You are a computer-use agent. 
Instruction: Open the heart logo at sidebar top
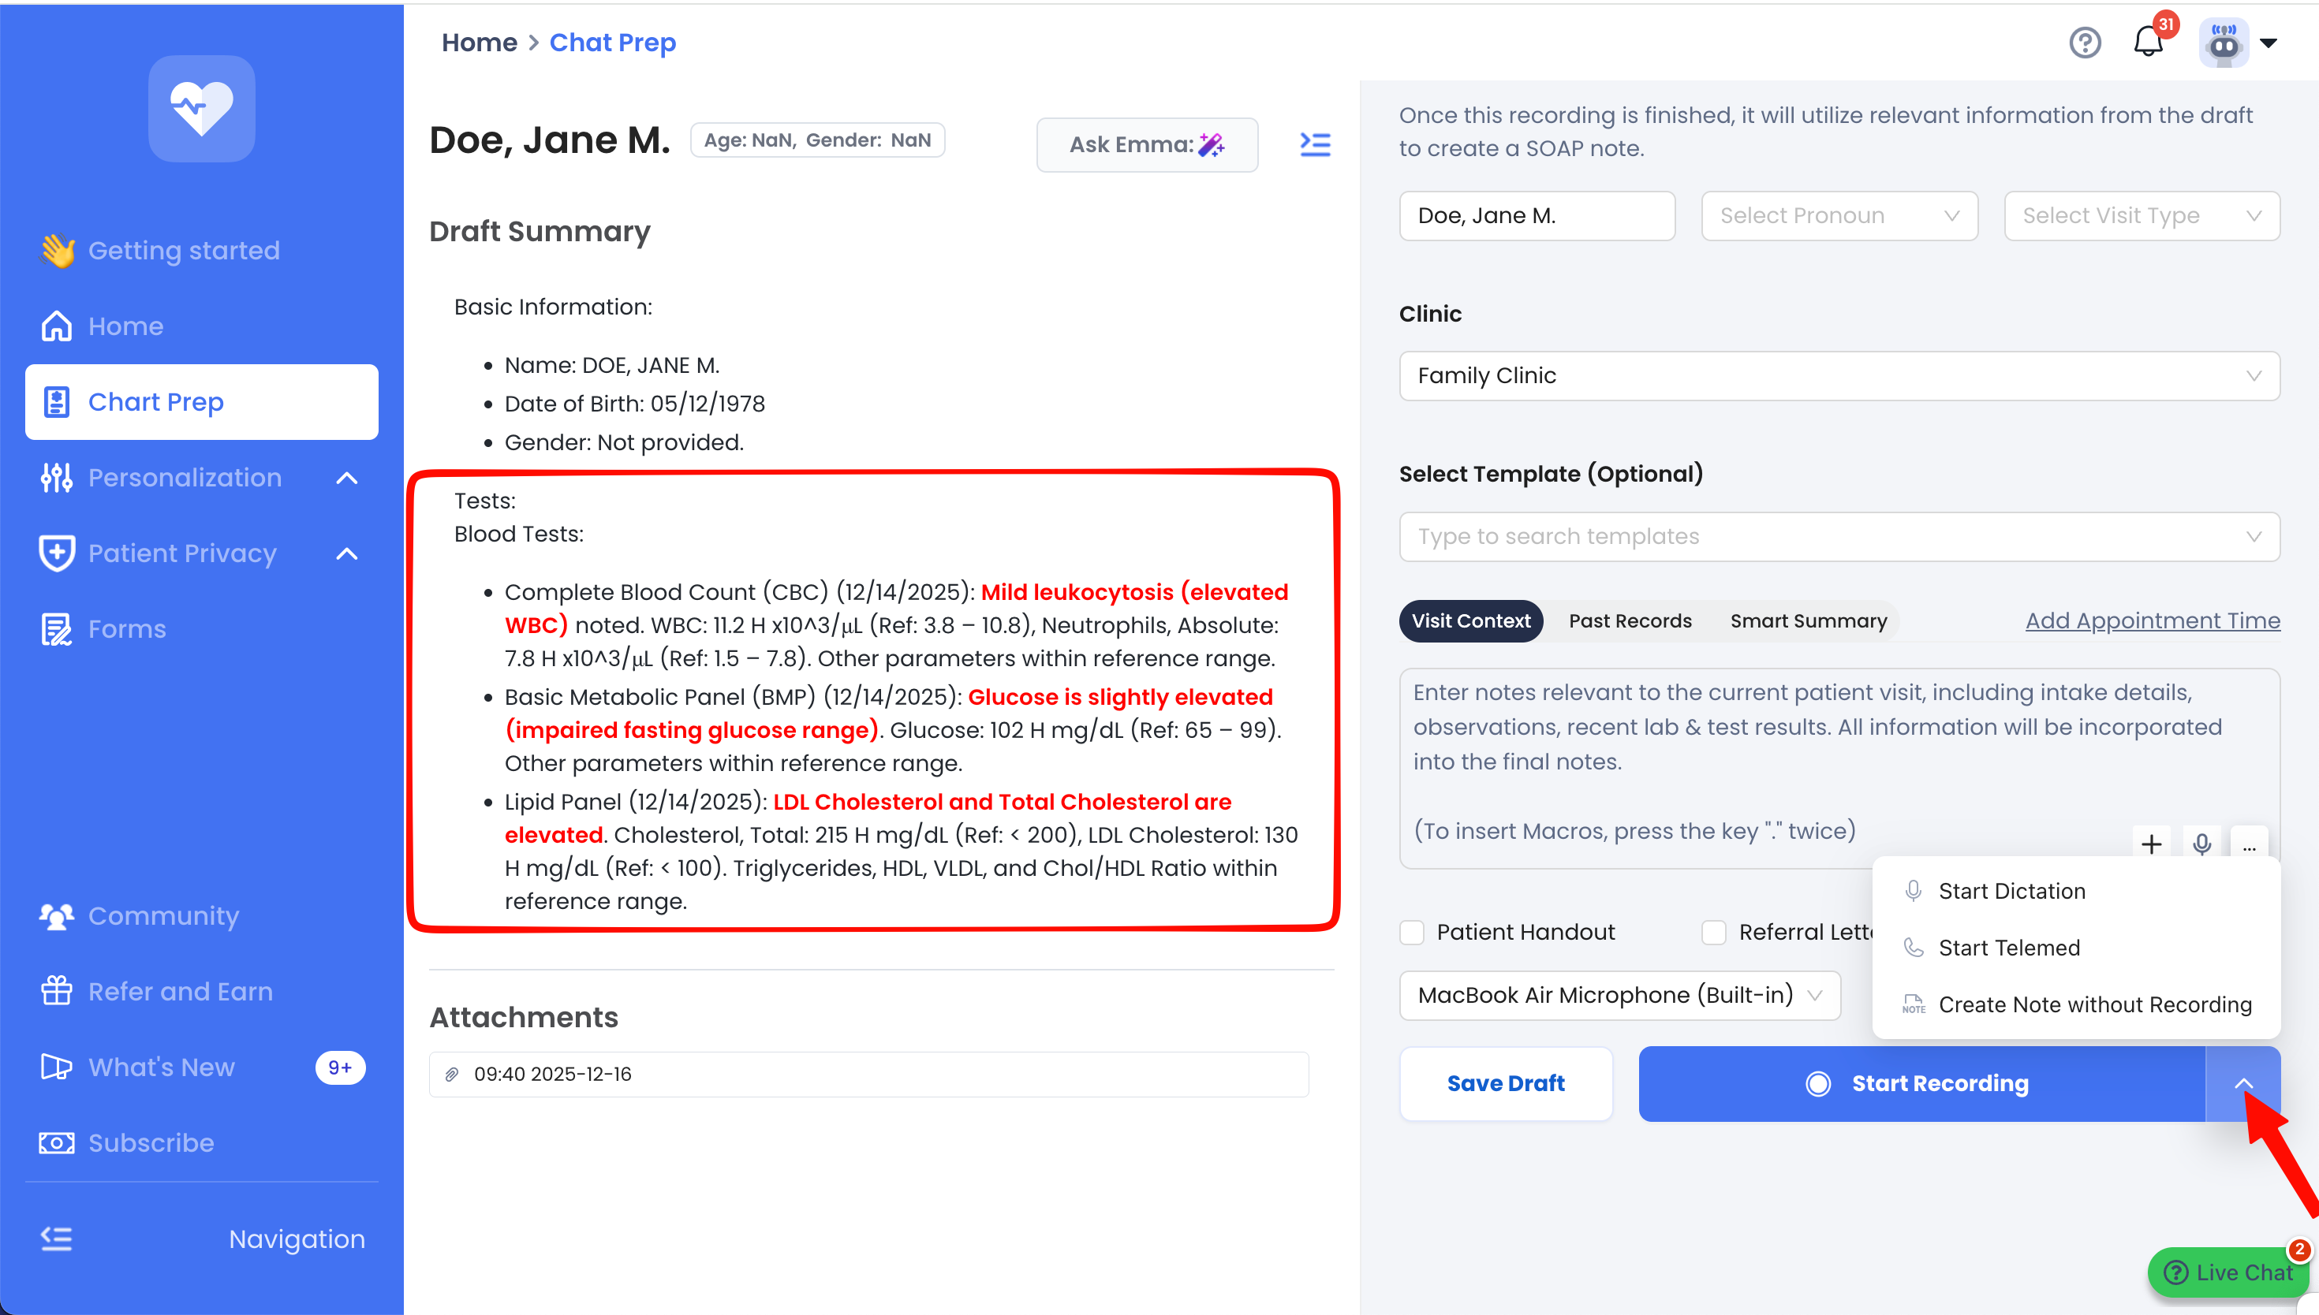click(201, 108)
